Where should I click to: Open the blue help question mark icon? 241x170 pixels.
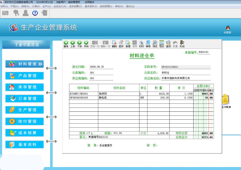35,13
